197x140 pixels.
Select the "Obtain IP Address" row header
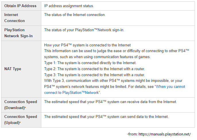tap(20, 6)
